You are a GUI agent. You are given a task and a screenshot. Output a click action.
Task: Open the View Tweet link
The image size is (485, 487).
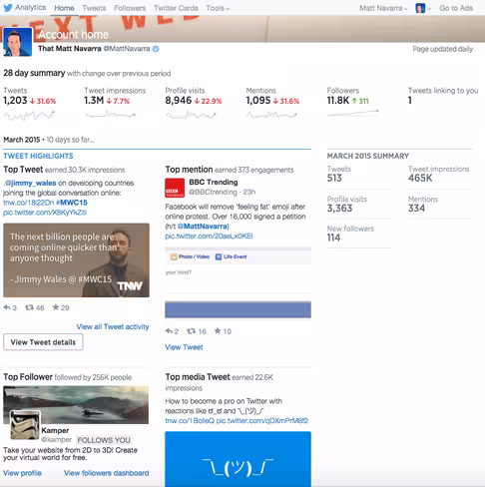[x=184, y=347]
